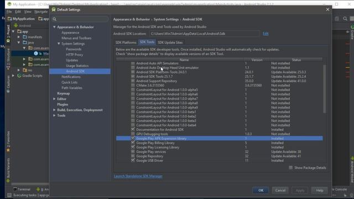Expand the Gradle Scripts node arrow
Image resolution: width=354 pixels, height=199 pixels.
point(13,76)
